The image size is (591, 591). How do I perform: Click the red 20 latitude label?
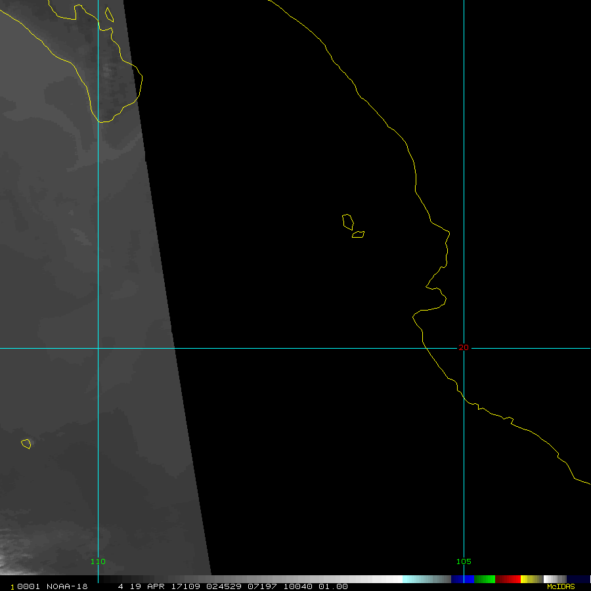click(464, 347)
